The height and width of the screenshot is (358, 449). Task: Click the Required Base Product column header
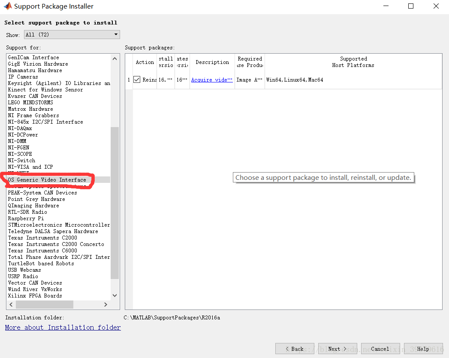[x=250, y=62]
